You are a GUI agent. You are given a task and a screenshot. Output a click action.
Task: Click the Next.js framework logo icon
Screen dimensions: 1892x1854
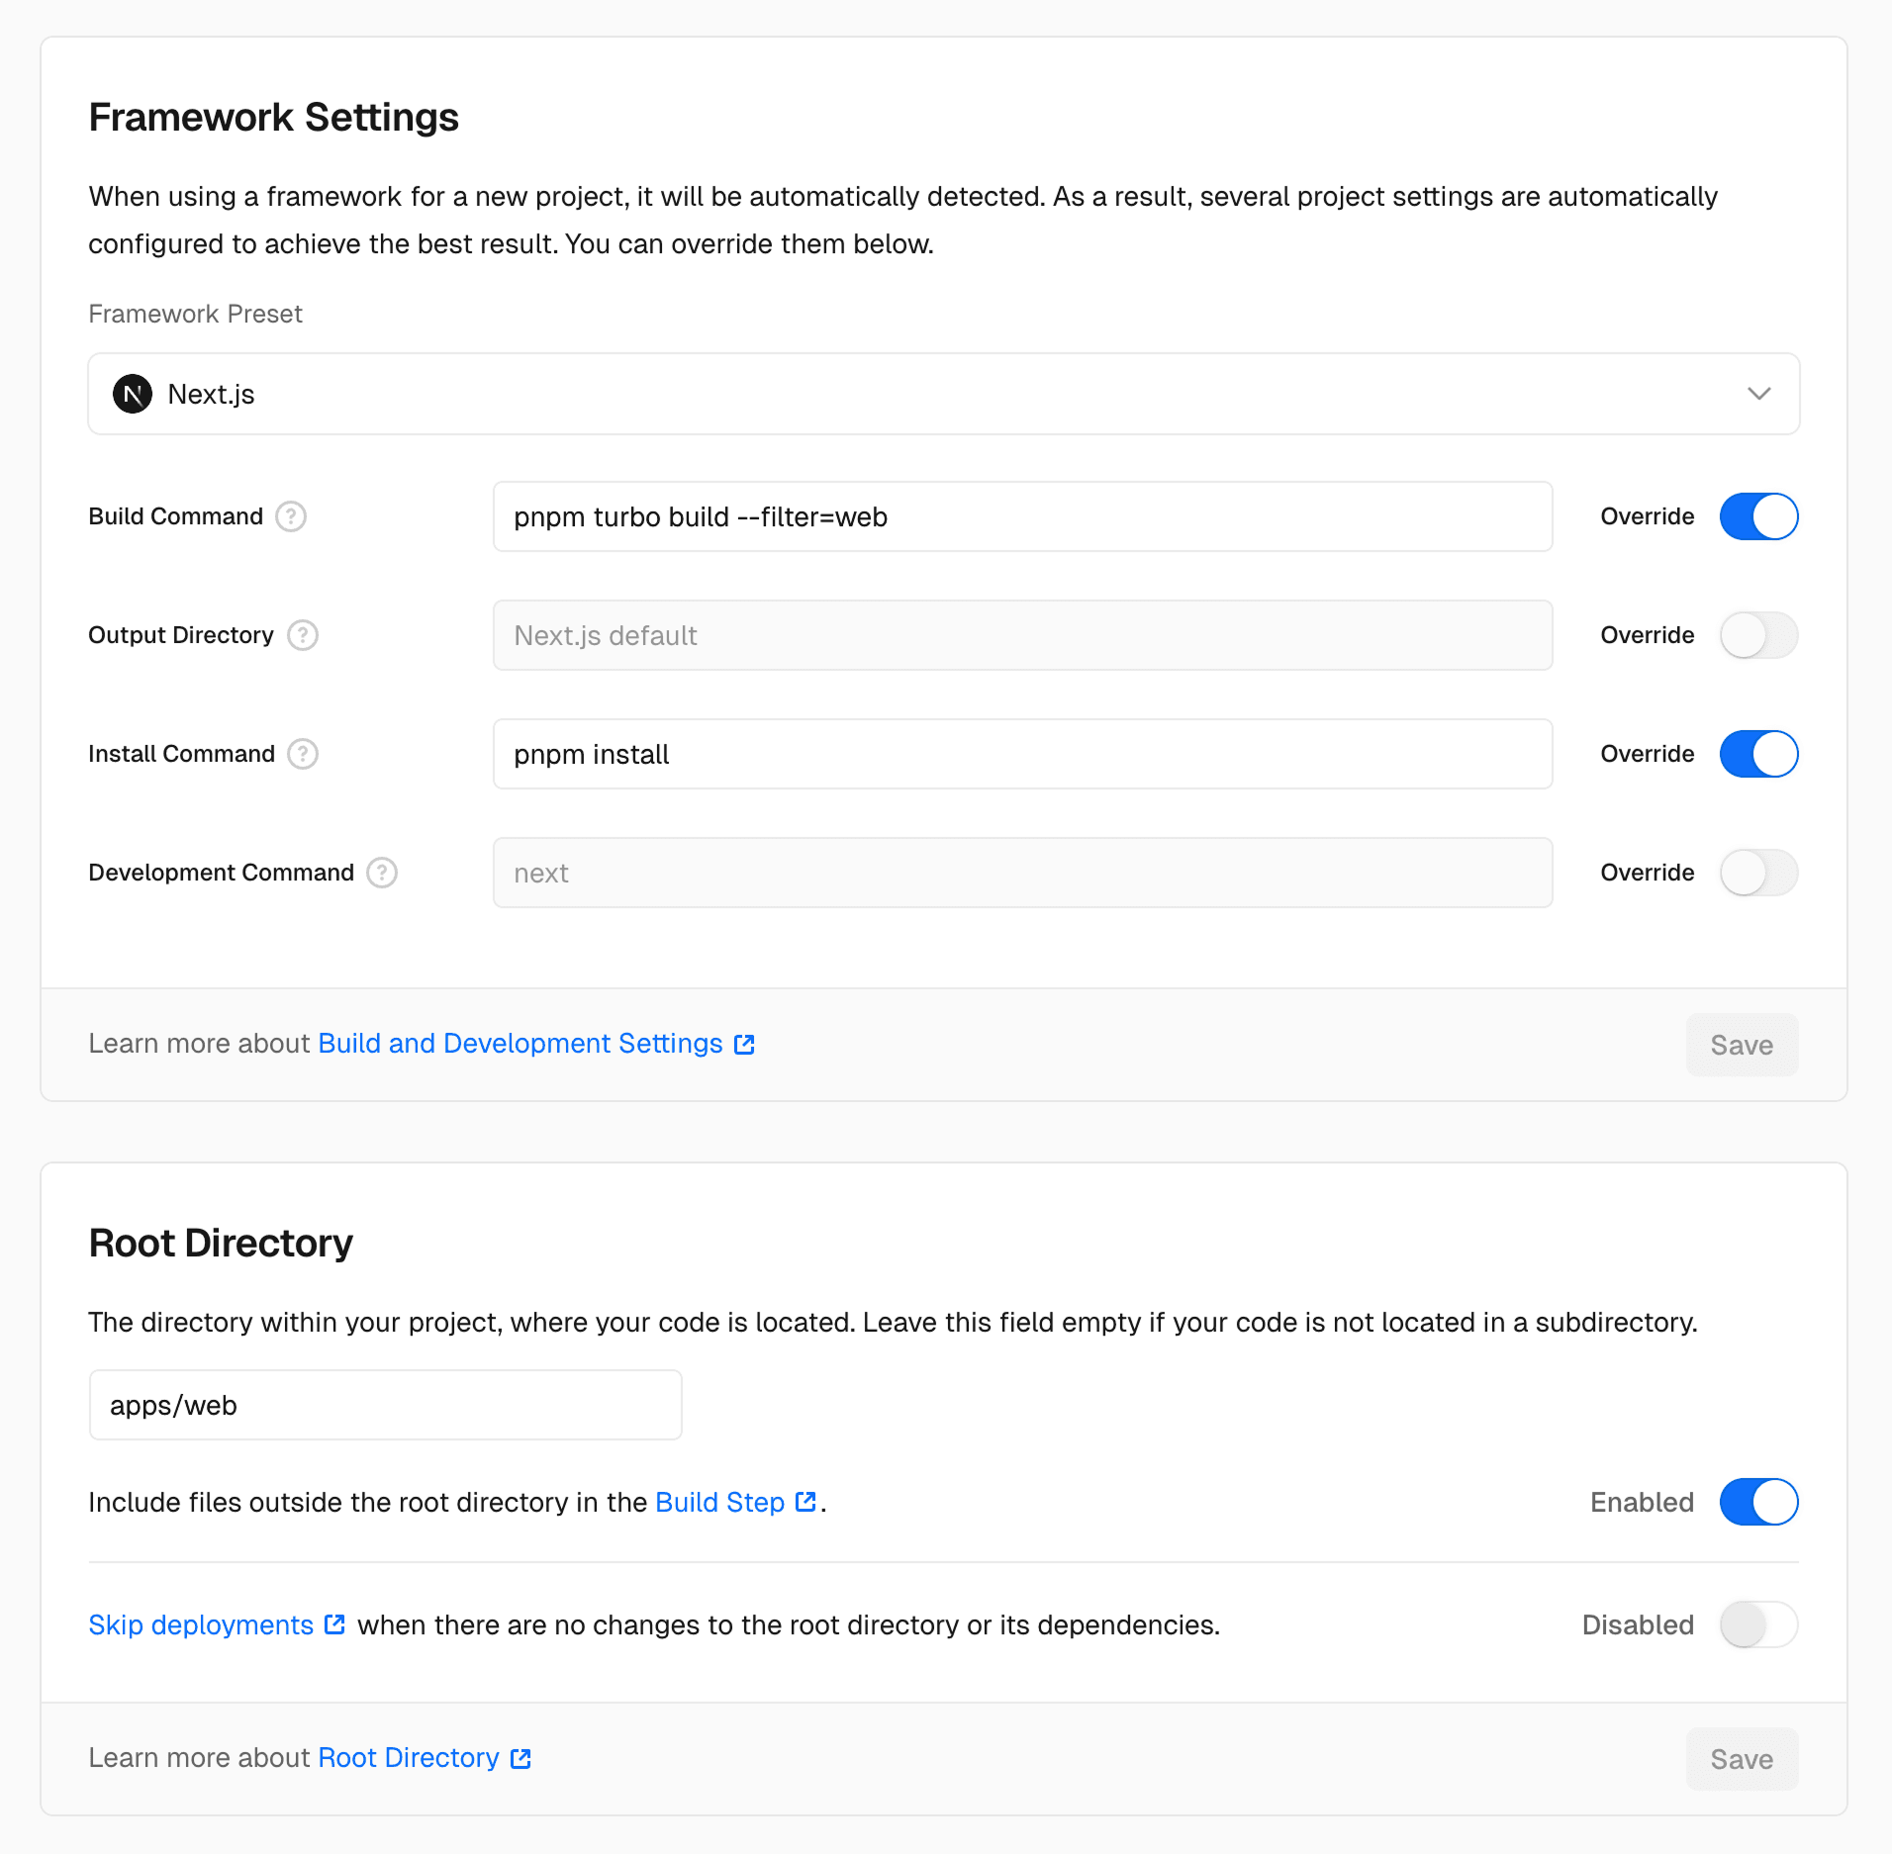(134, 394)
